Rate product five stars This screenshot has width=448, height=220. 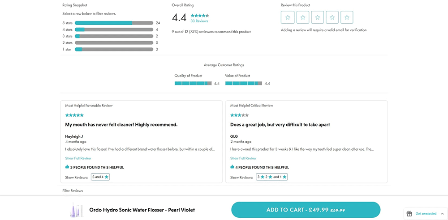pyautogui.click(x=347, y=17)
